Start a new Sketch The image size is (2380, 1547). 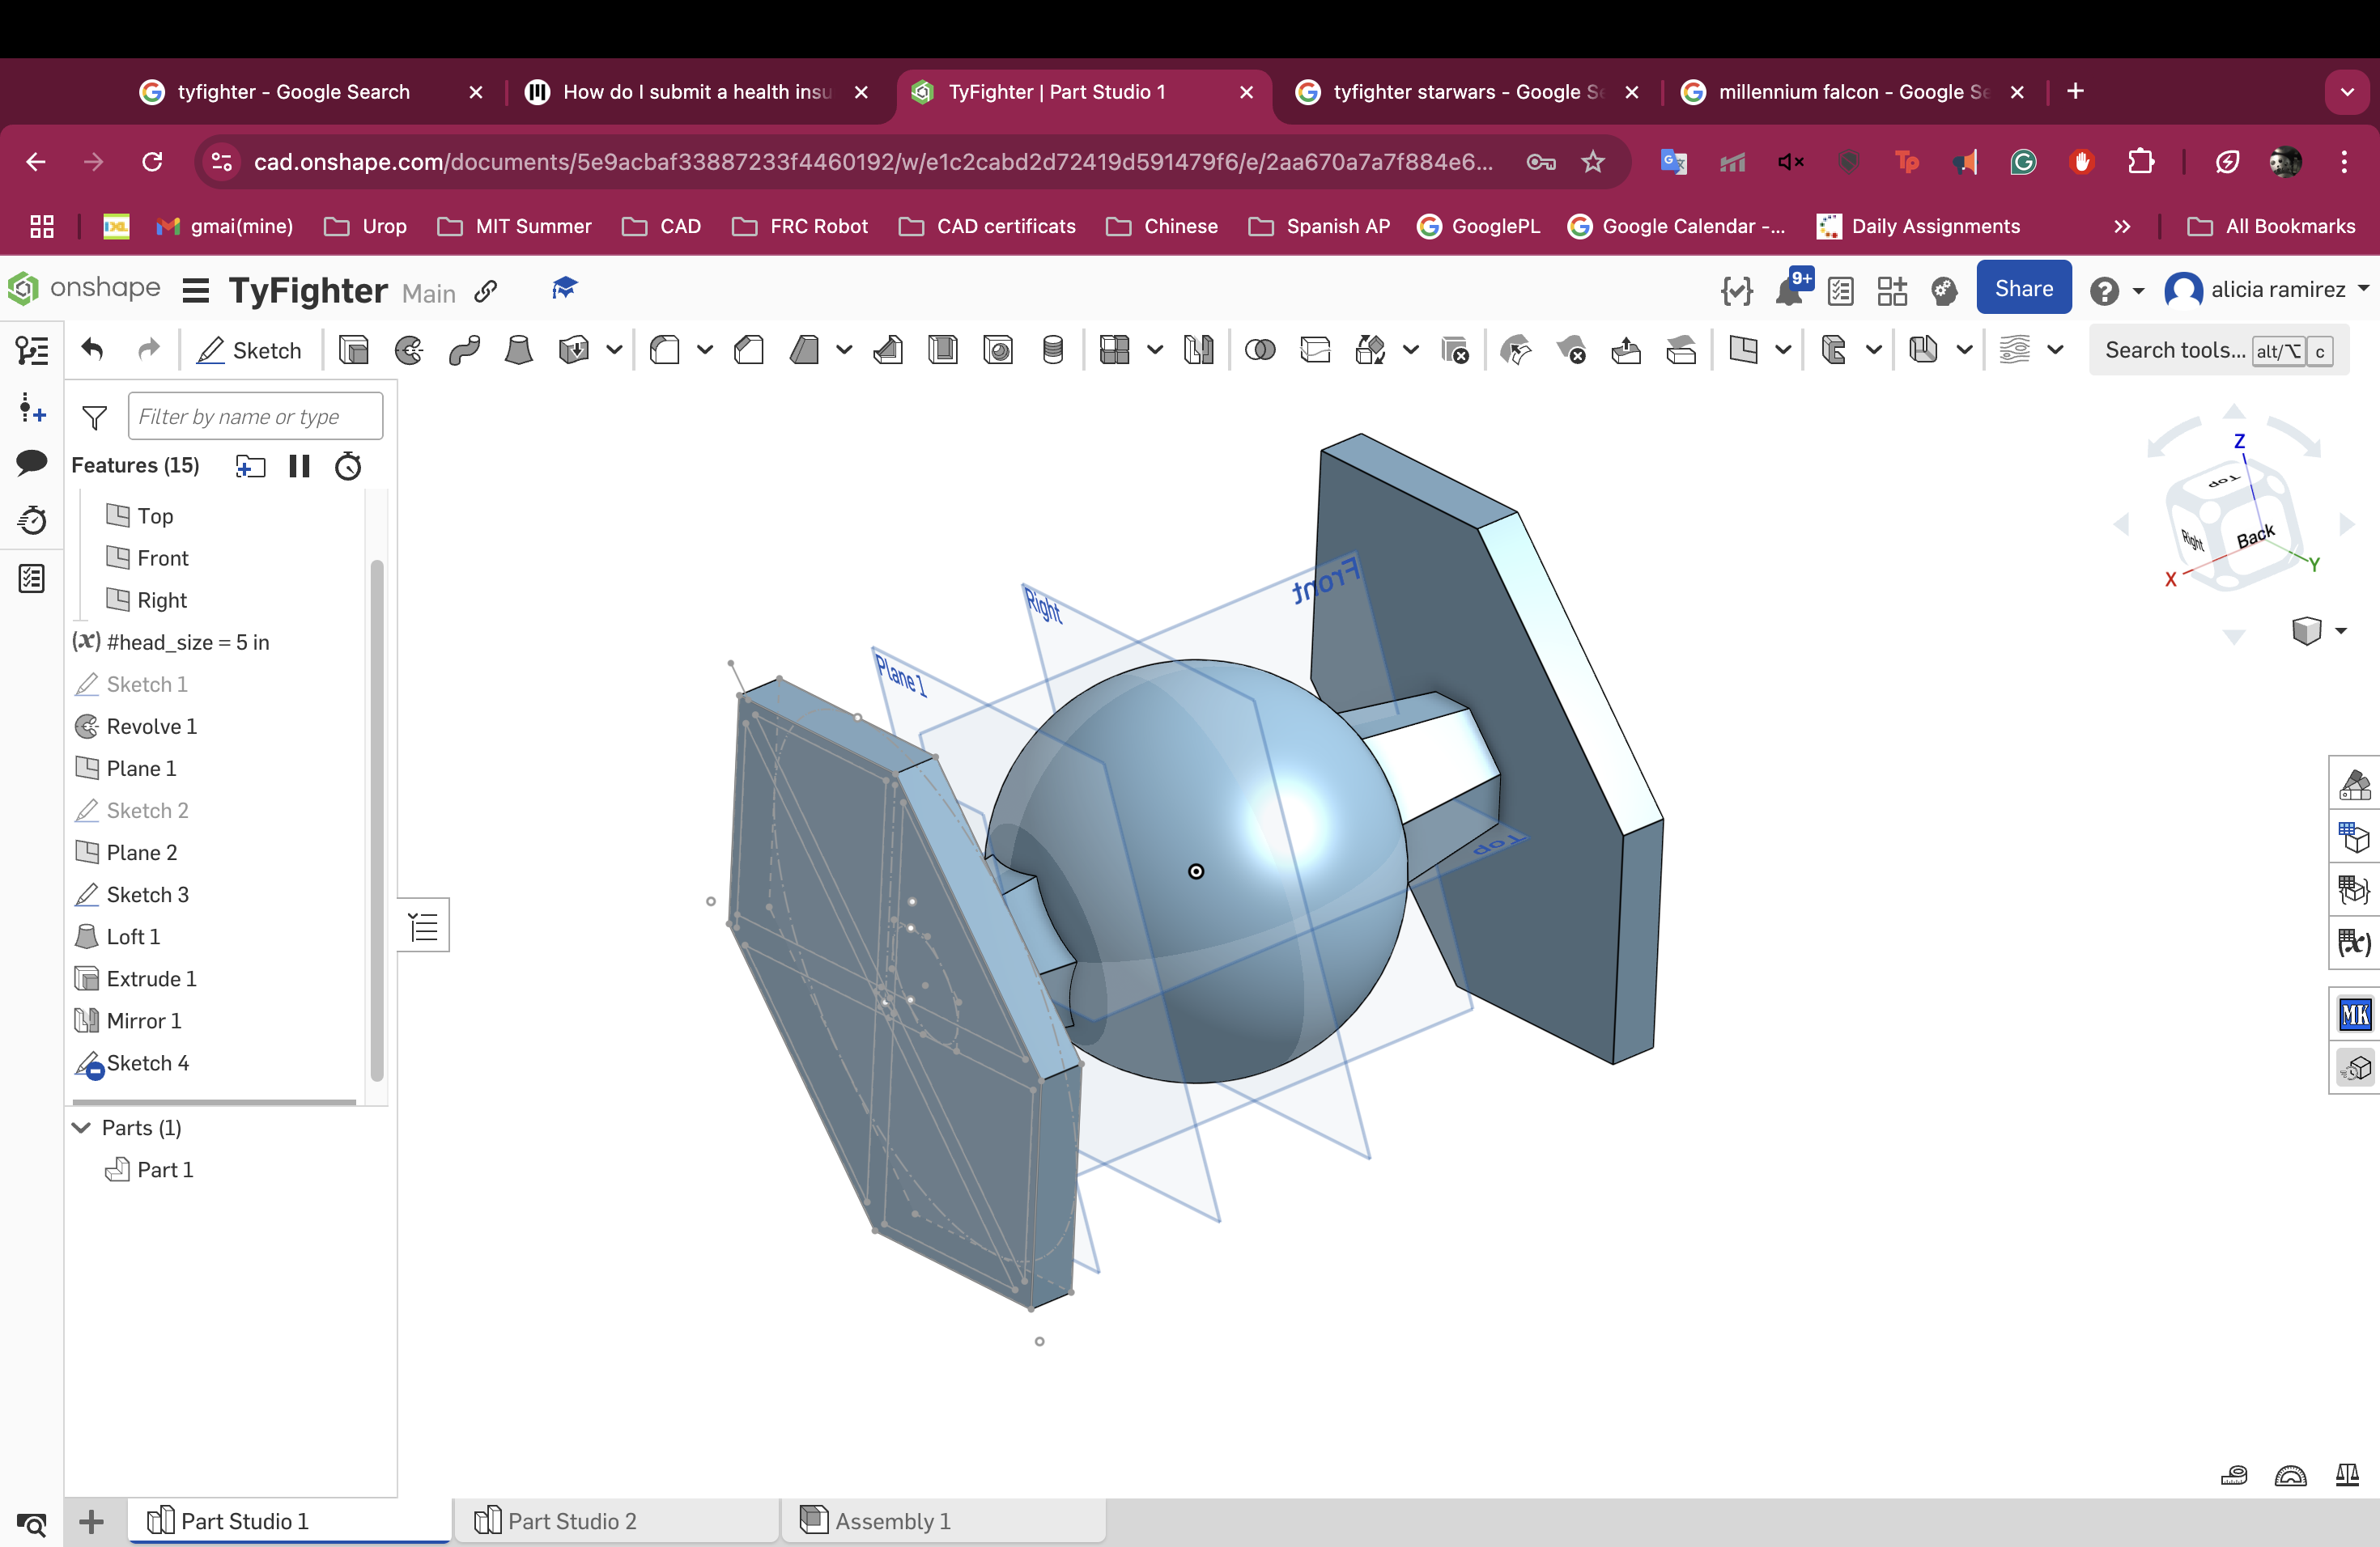[249, 351]
